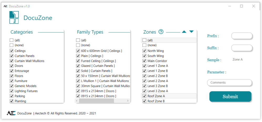The height and width of the screenshot is (122, 262).
Task: Uncheck the Ceilings category checkbox
Action: tap(12, 51)
